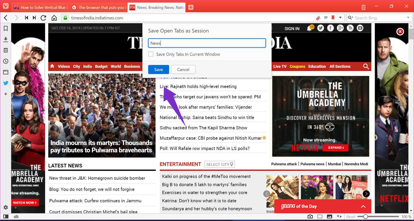Show next entertainment carousel photos

pos(366,194)
